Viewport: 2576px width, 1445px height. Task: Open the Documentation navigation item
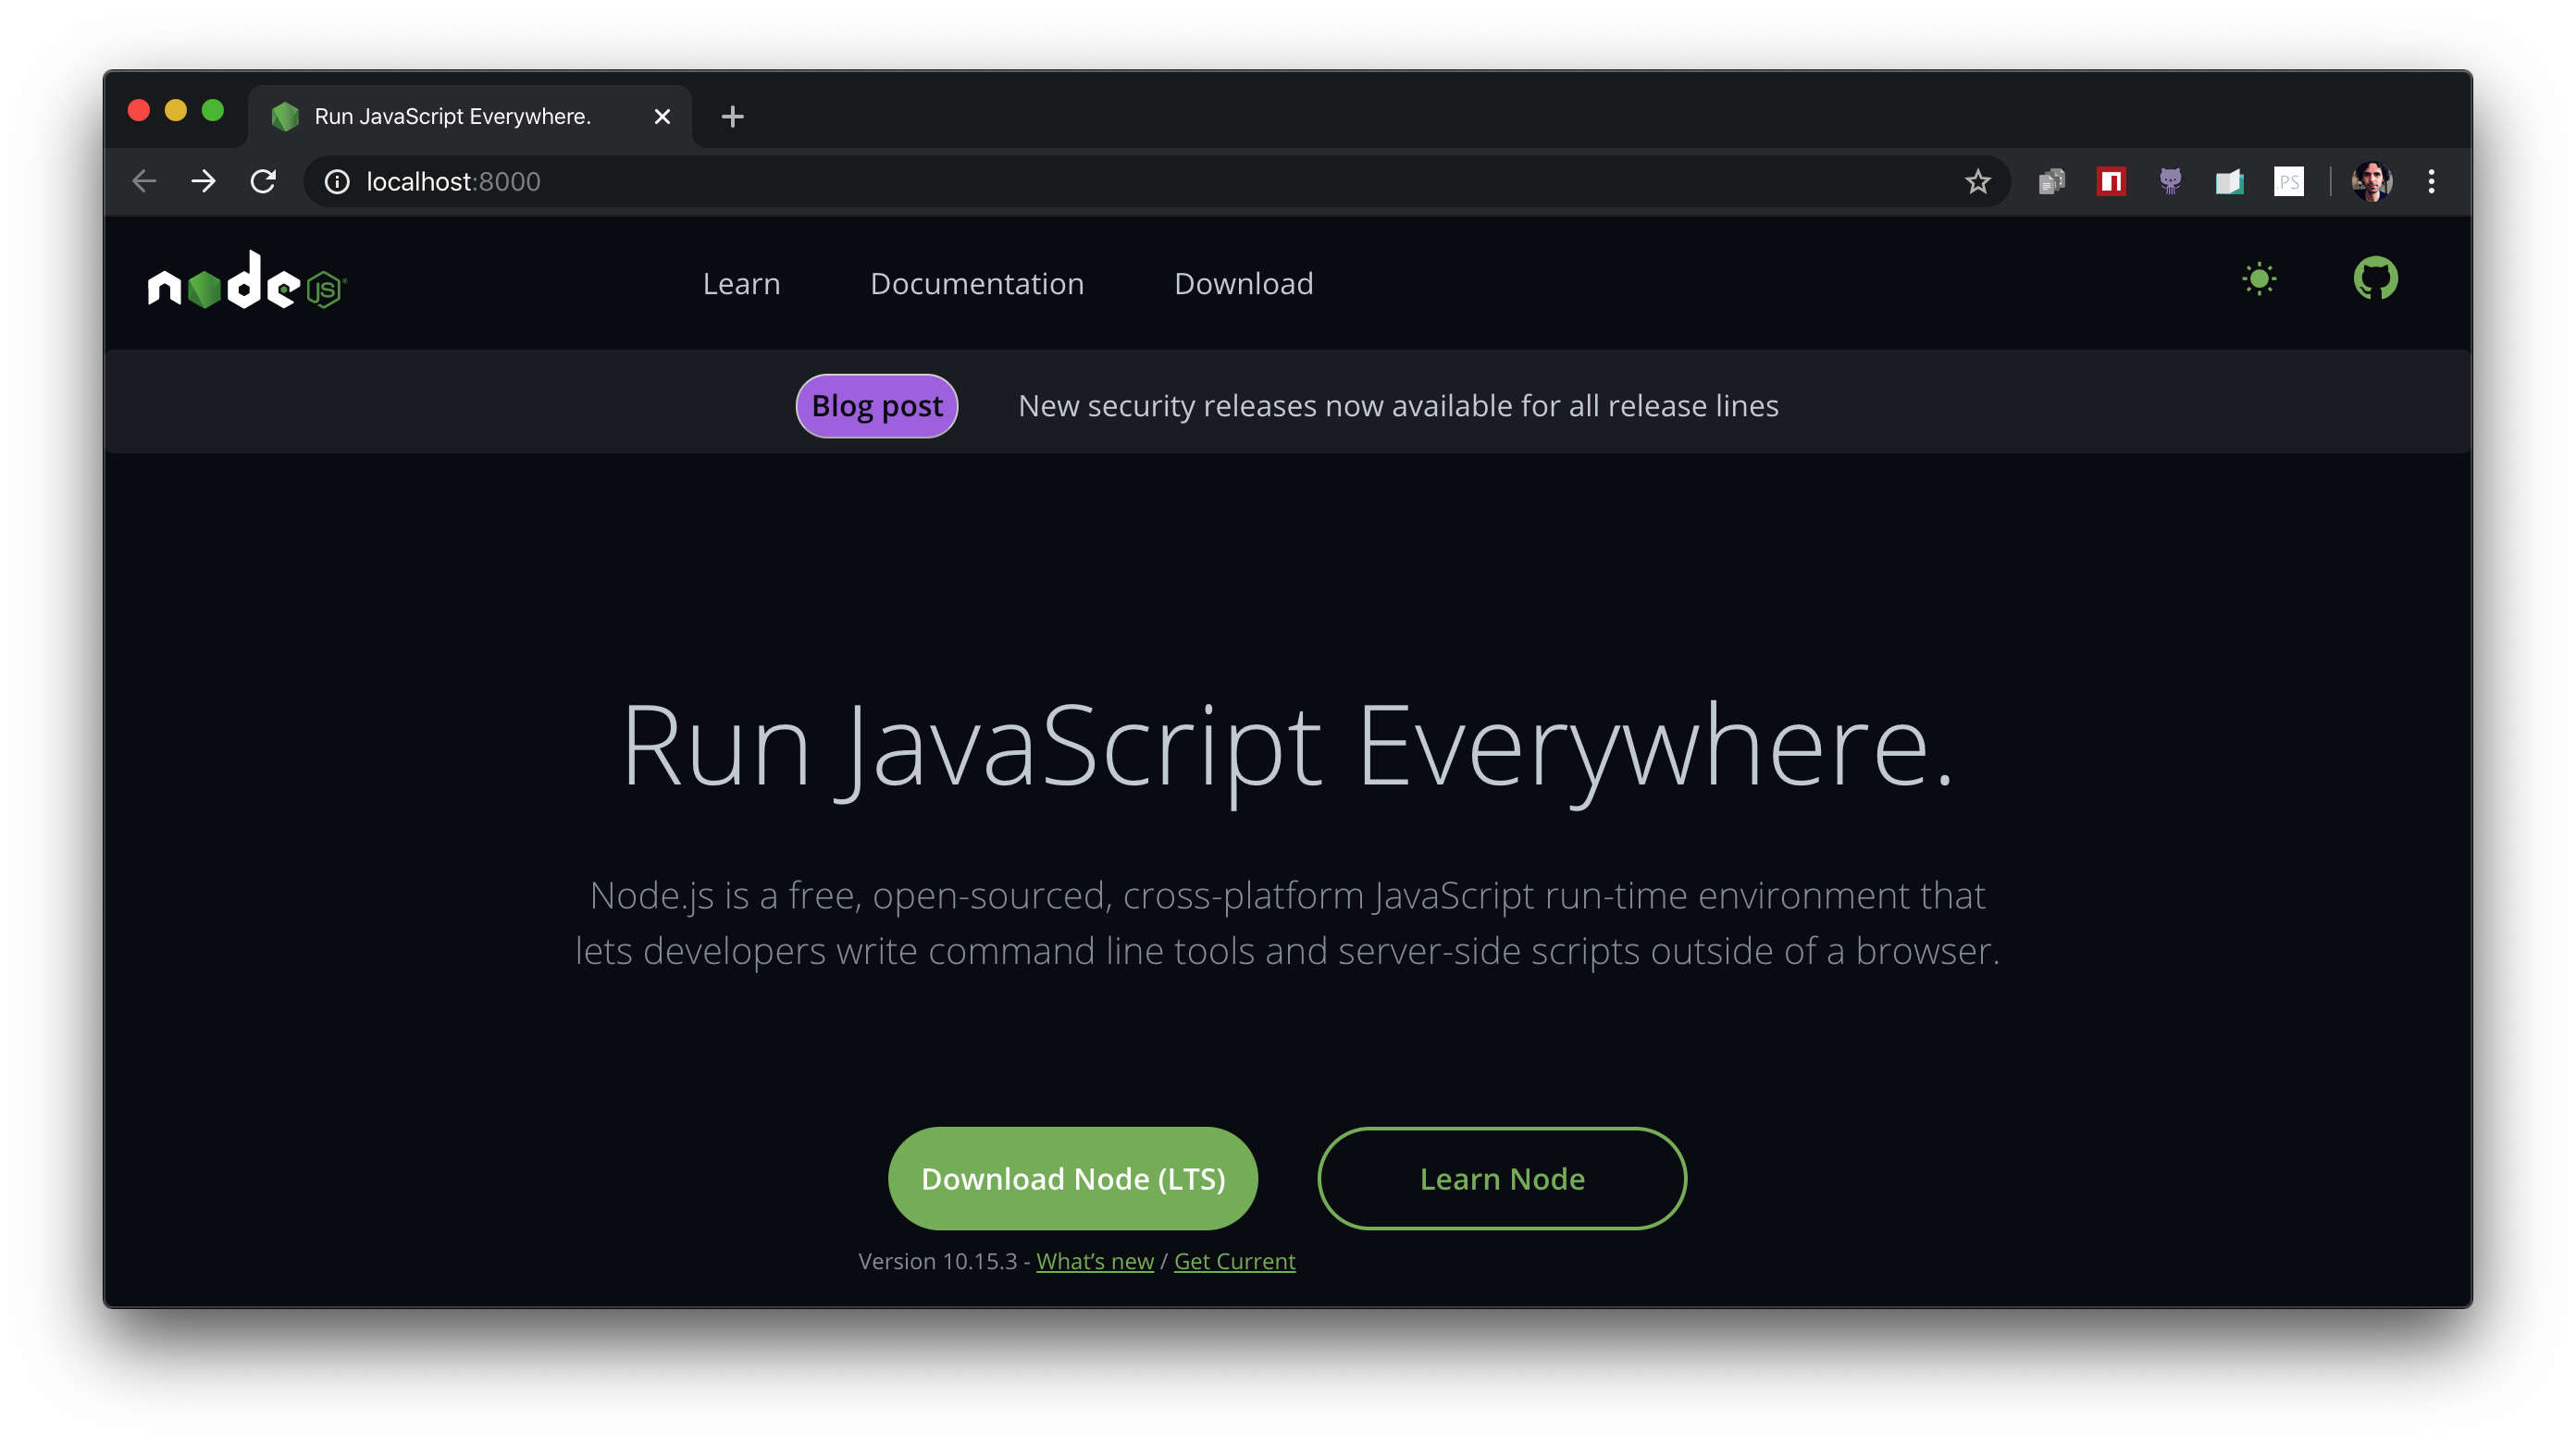pyautogui.click(x=977, y=284)
